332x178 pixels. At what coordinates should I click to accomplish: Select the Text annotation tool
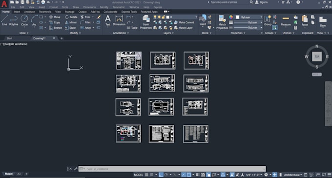(108, 20)
